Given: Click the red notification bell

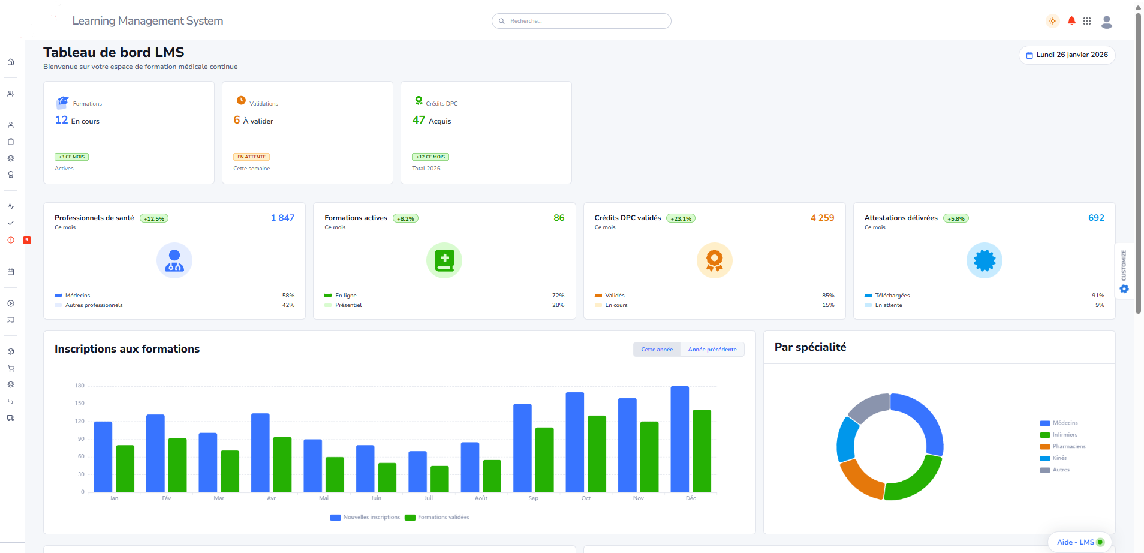Looking at the screenshot, I should click(x=1071, y=21).
